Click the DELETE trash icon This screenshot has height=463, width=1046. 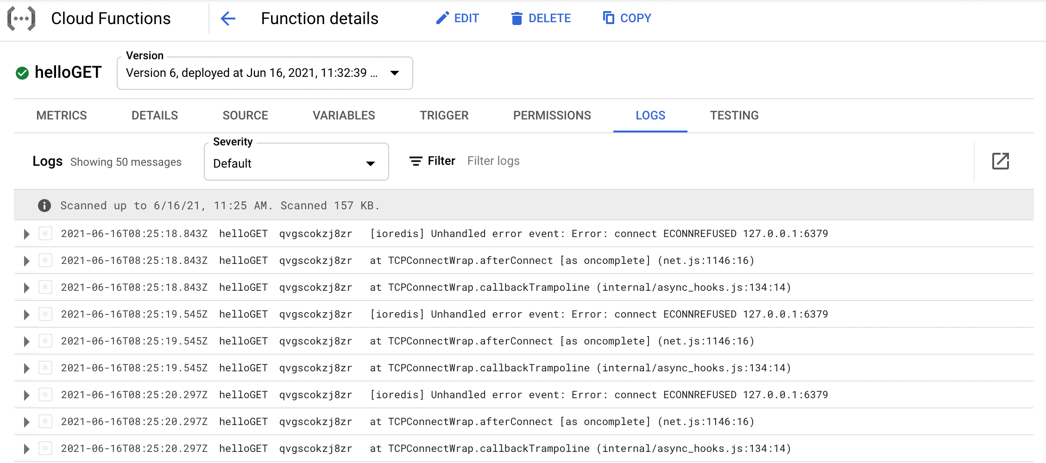pos(517,18)
